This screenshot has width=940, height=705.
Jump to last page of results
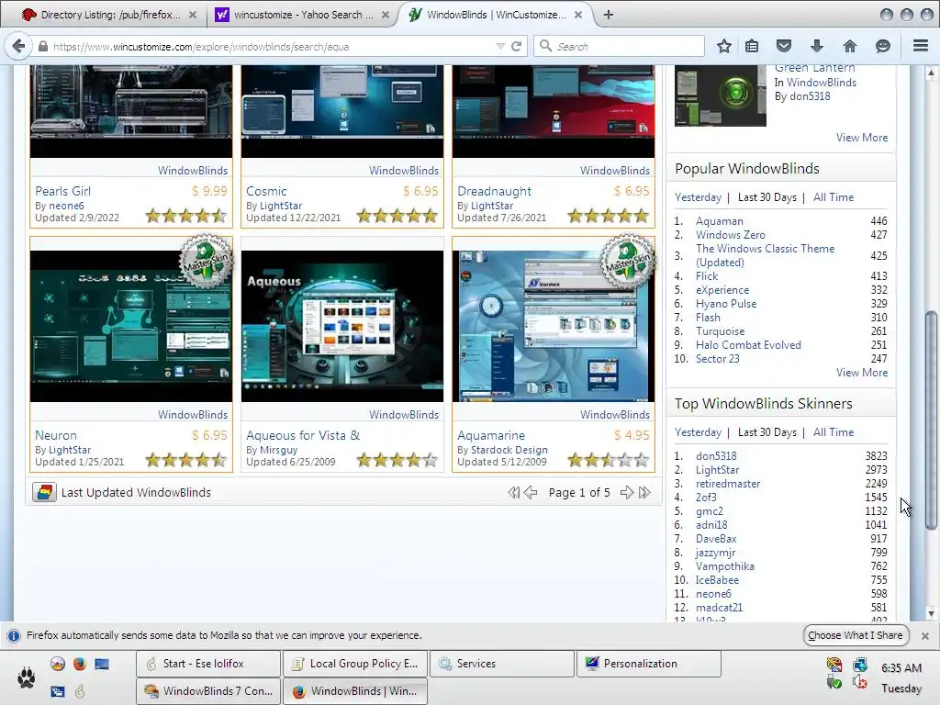coord(644,493)
